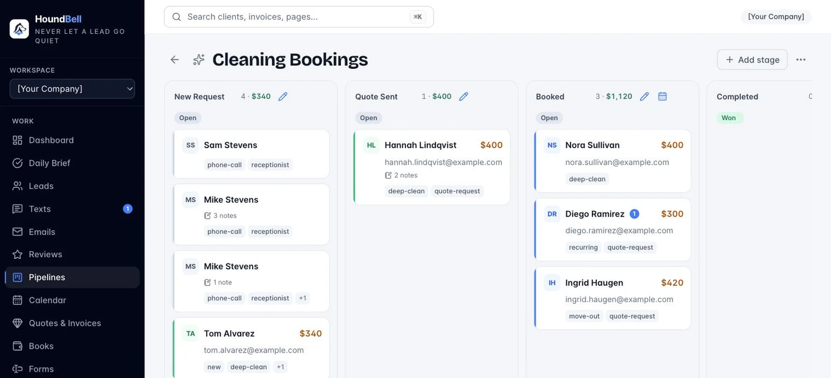Image resolution: width=831 pixels, height=378 pixels.
Task: Click hannah.lindqvist@example.com email
Action: [x=444, y=162]
